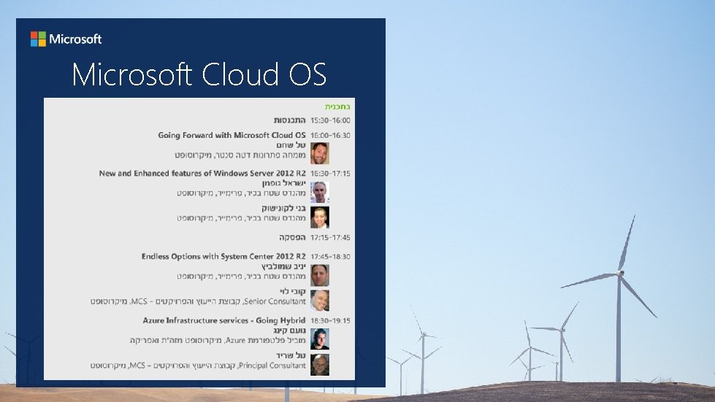
Task: Open 'New and Enhanced features of Windows Server 2012 R2'
Action: click(202, 174)
